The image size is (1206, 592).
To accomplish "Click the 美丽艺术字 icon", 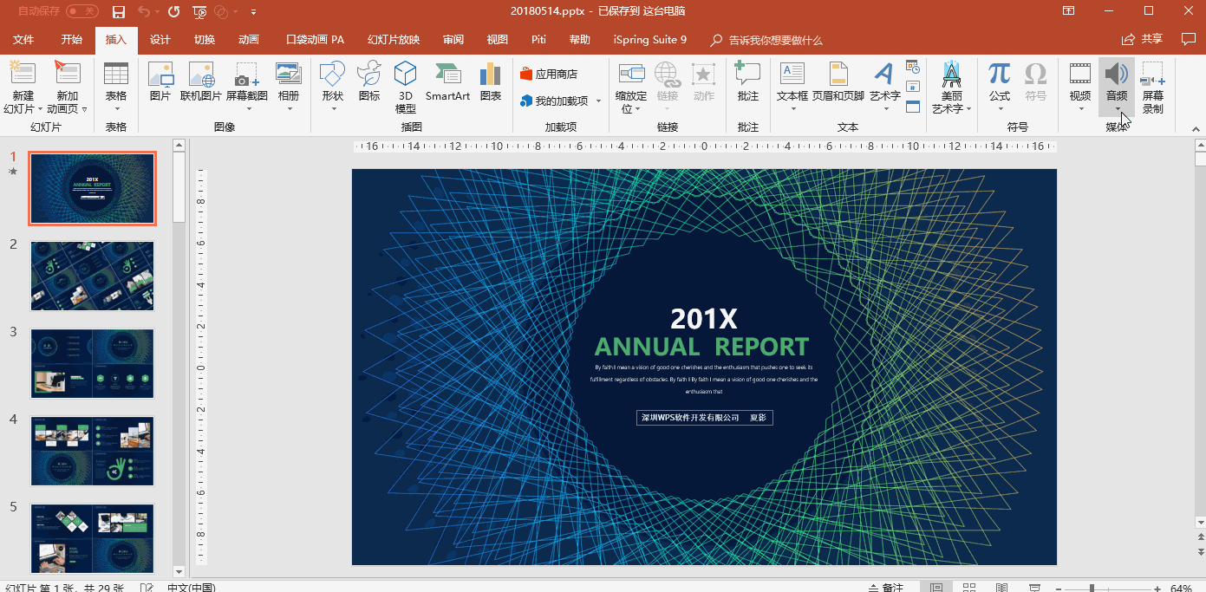I will pos(951,73).
